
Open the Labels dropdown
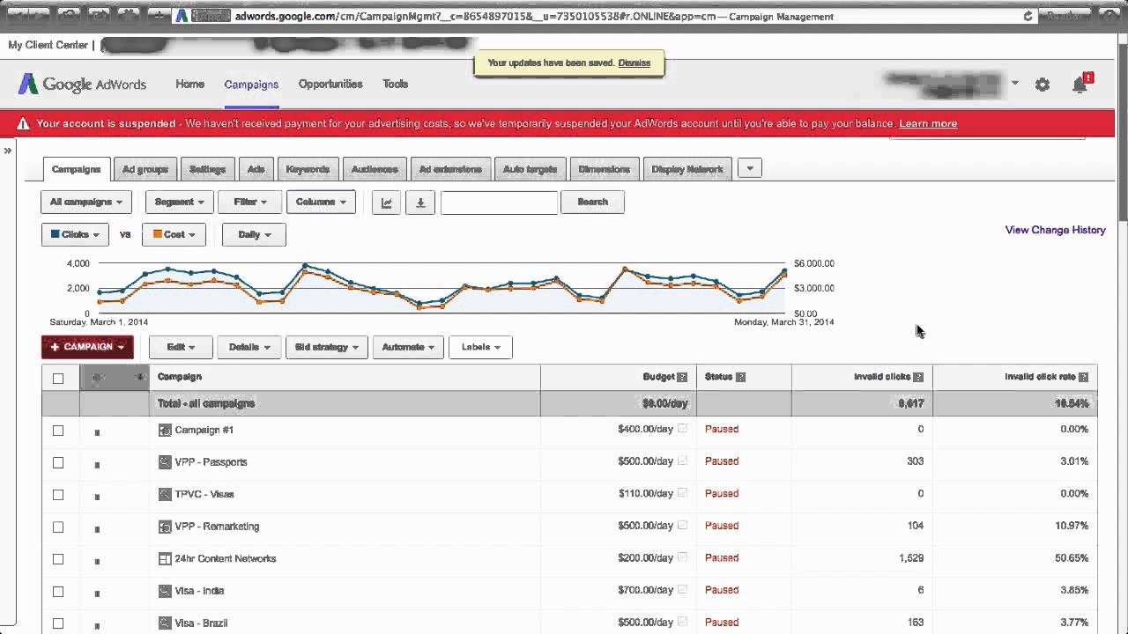(x=480, y=347)
